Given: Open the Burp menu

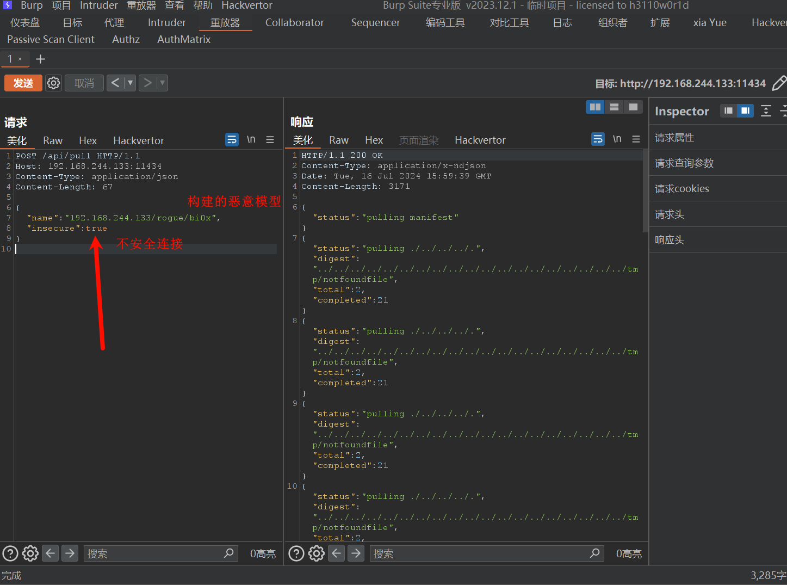Looking at the screenshot, I should coord(32,5).
